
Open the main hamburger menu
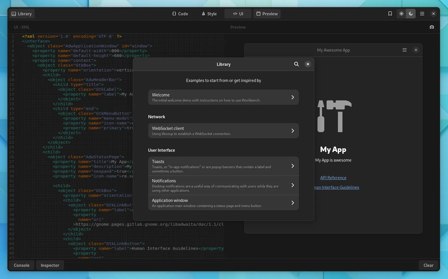[x=422, y=14]
